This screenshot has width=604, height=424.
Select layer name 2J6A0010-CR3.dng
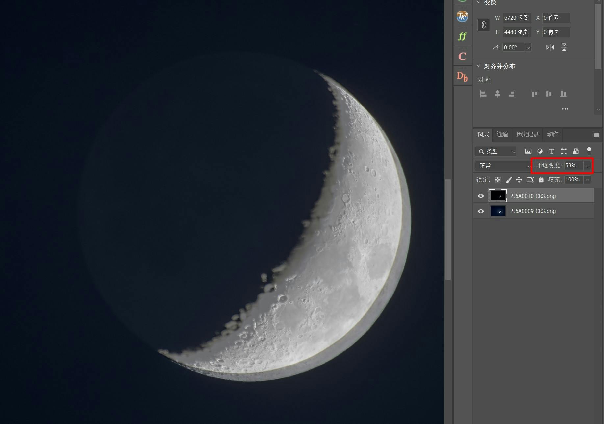(533, 196)
